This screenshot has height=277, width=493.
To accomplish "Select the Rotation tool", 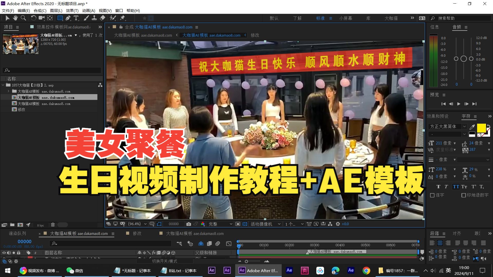I will coord(33,18).
